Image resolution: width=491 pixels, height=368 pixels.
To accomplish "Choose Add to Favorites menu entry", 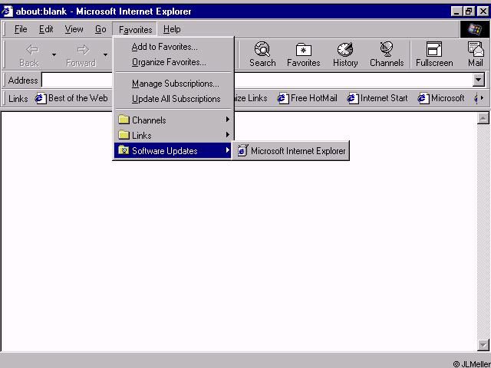I will (x=173, y=47).
